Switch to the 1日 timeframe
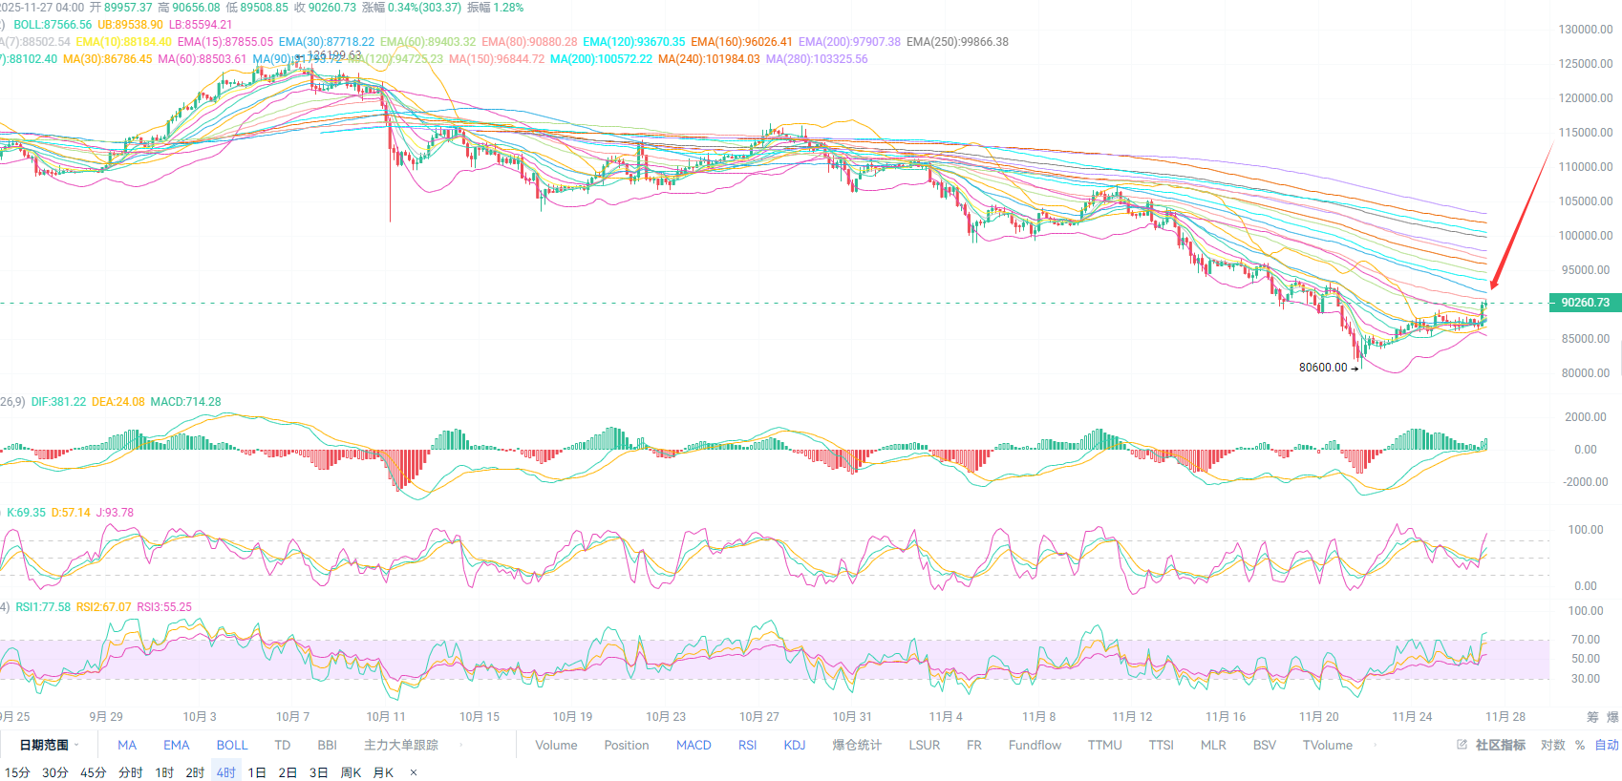This screenshot has height=781, width=1622. point(257,772)
